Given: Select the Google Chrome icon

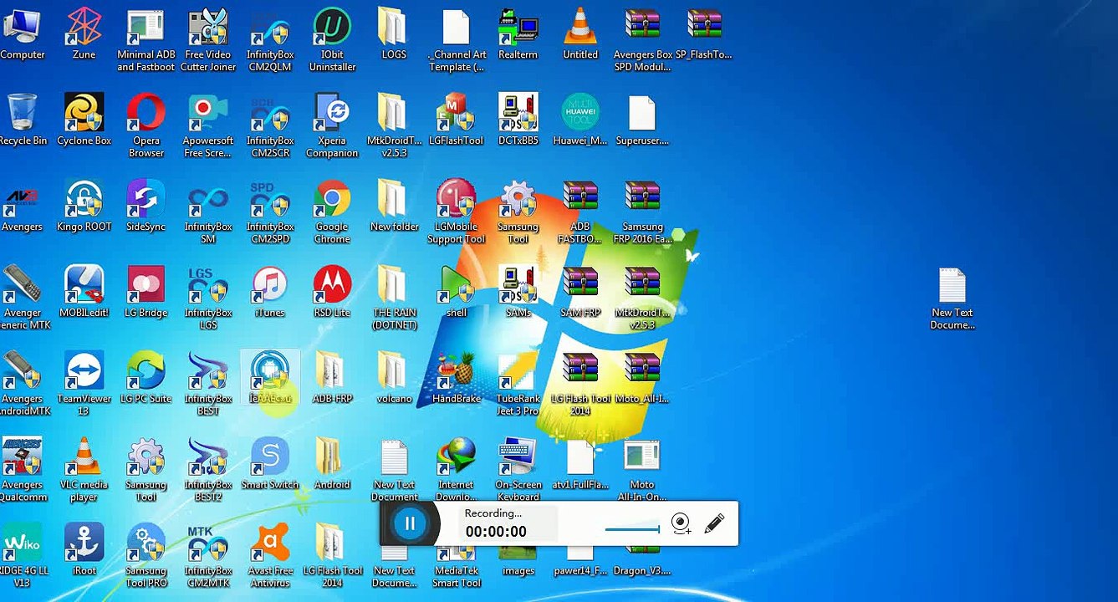Looking at the screenshot, I should coord(332,212).
